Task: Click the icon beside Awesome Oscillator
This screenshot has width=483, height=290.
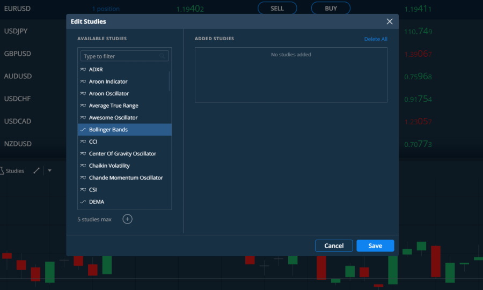Action: 83,117
